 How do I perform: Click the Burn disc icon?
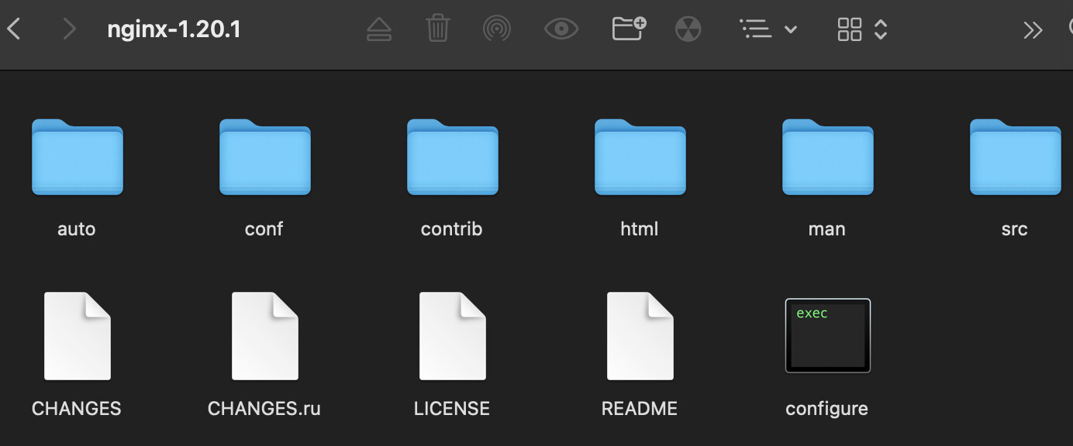tap(688, 29)
